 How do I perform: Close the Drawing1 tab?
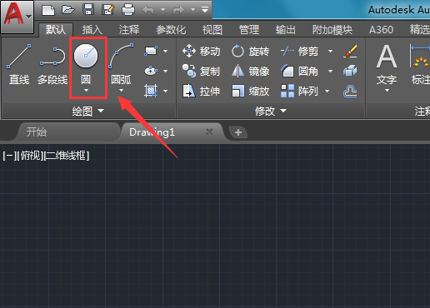pyautogui.click(x=209, y=132)
